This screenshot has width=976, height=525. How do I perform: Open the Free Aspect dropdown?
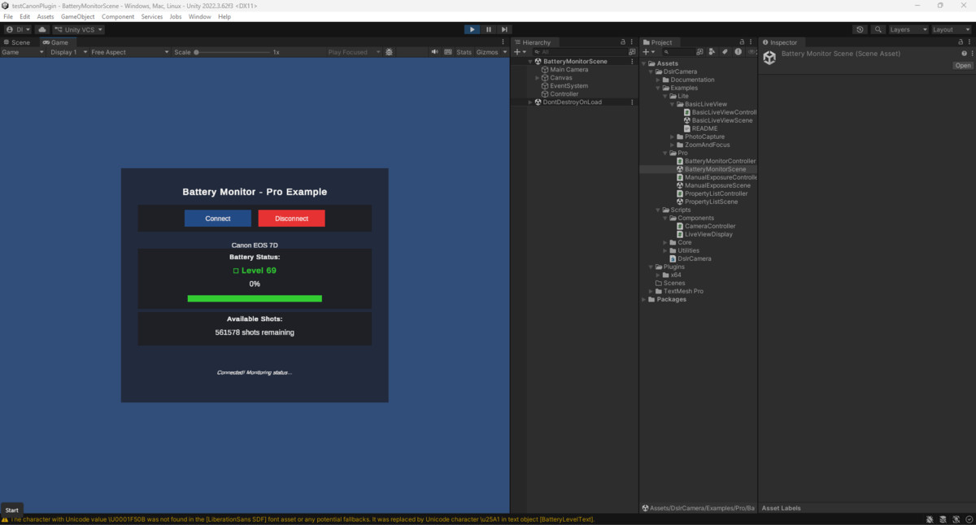pyautogui.click(x=129, y=52)
